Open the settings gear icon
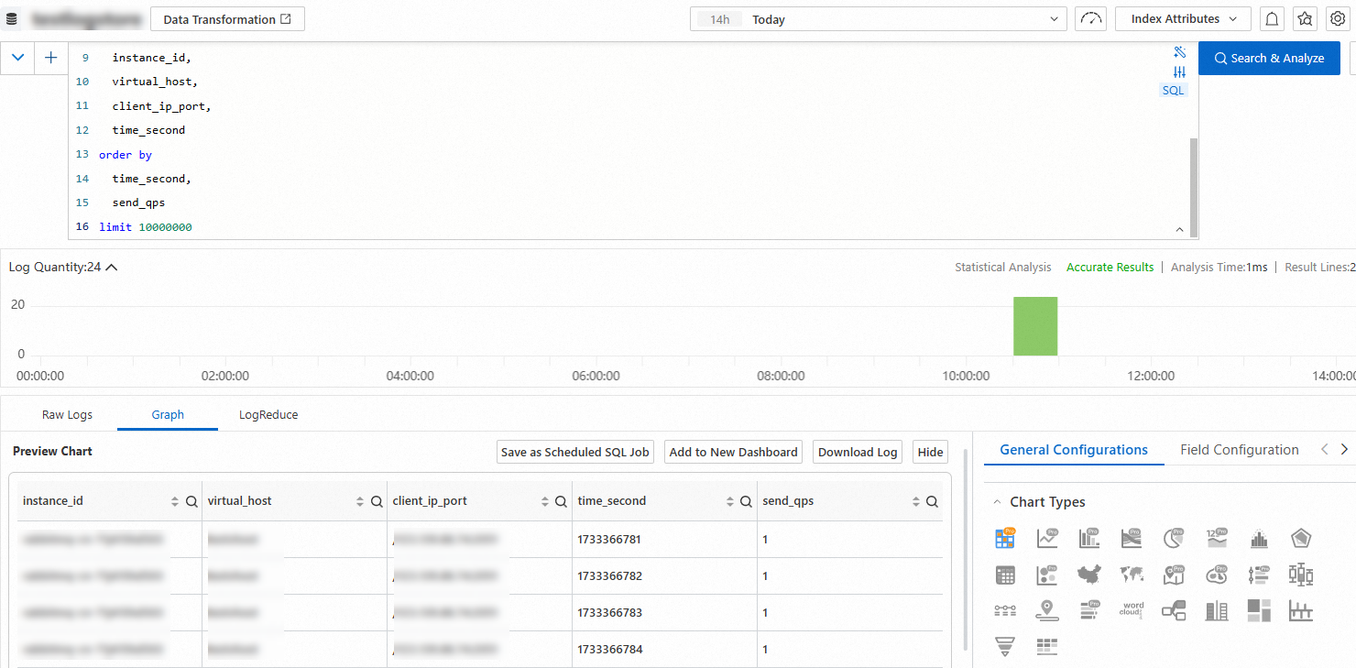This screenshot has height=668, width=1356. point(1337,19)
